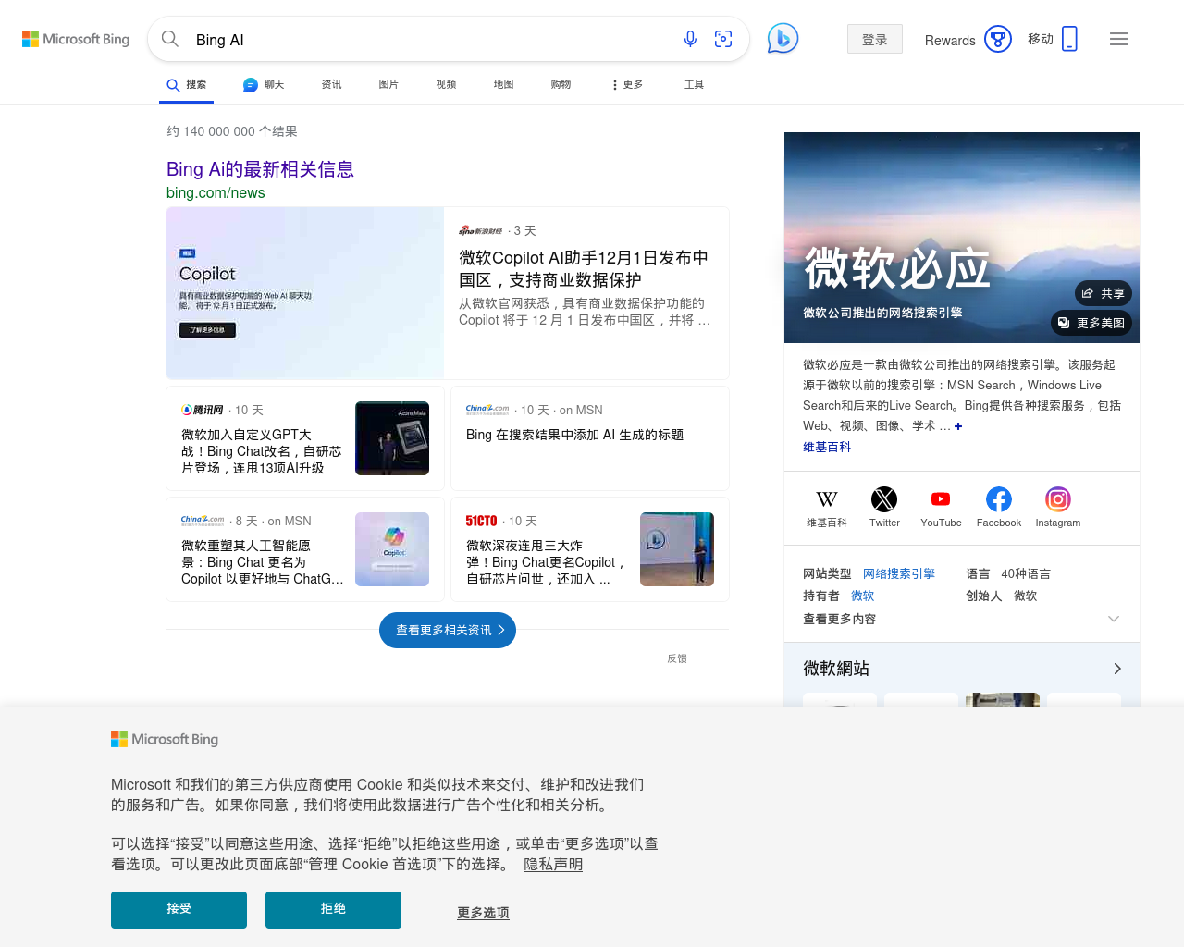Open 更多选项 cookie options link

(483, 913)
